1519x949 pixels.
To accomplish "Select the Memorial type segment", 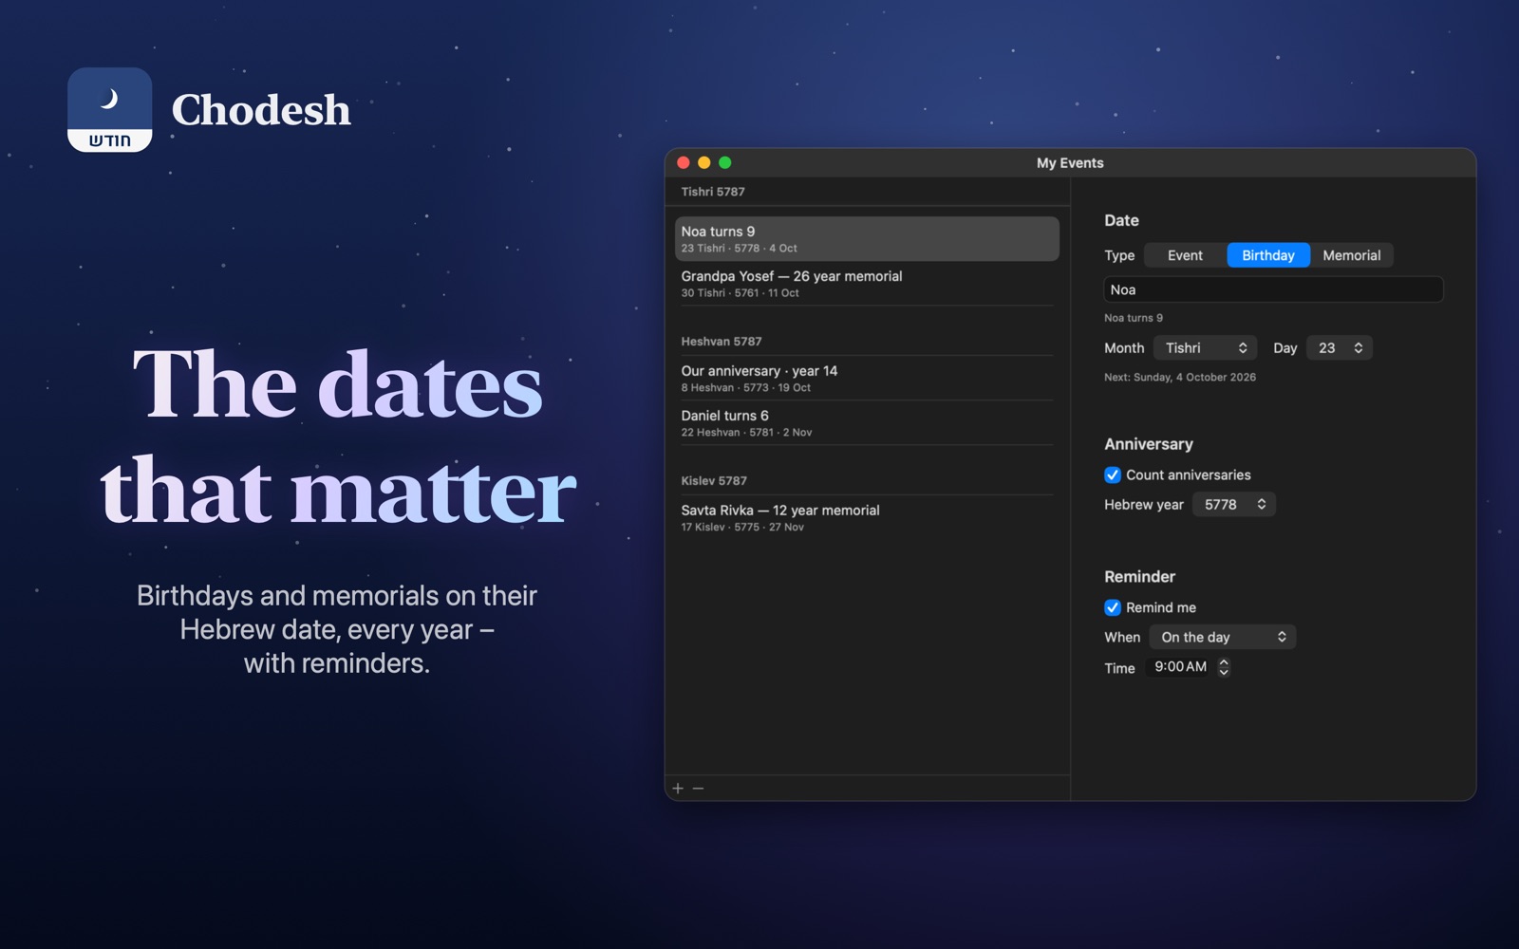I will click(1352, 255).
